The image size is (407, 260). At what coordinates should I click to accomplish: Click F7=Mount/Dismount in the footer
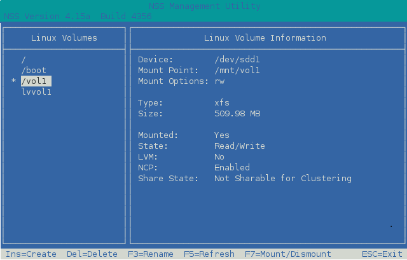coord(287,254)
